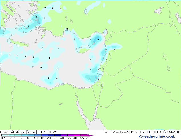Click the legend label "25"
Screen dimensions: 181x139
coord(55,138)
